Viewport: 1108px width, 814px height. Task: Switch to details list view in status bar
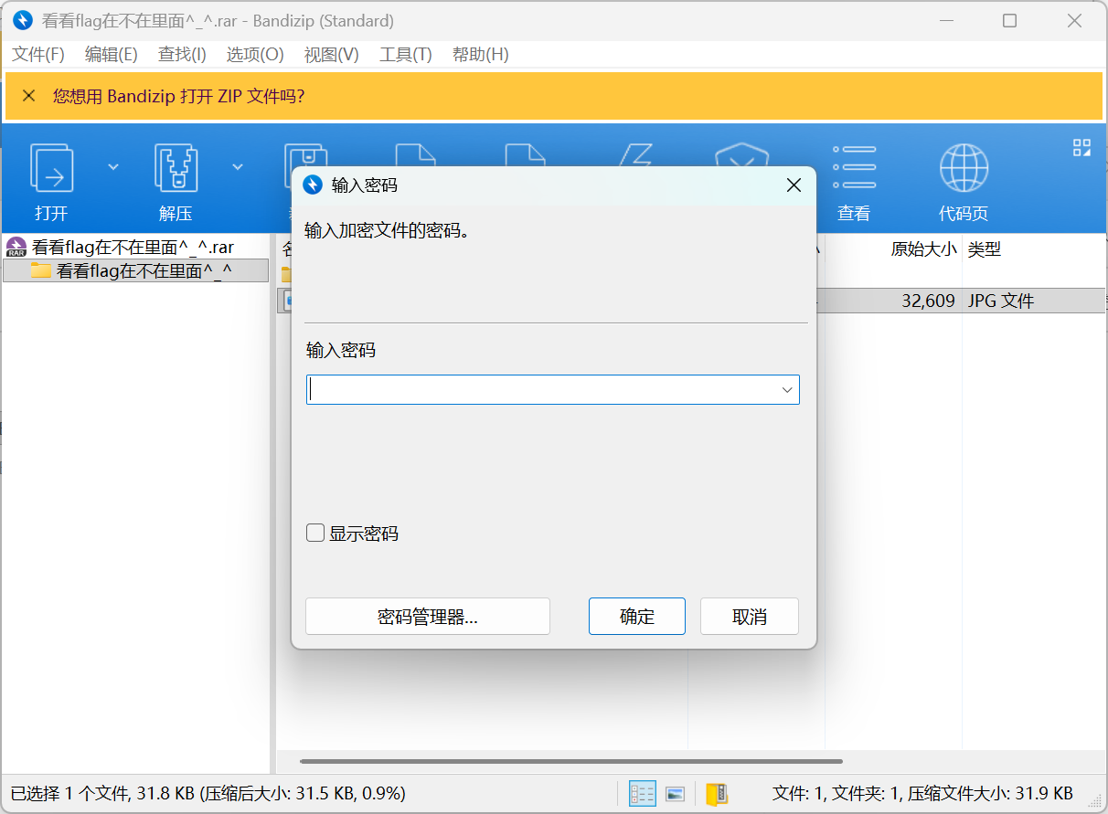pyautogui.click(x=643, y=794)
